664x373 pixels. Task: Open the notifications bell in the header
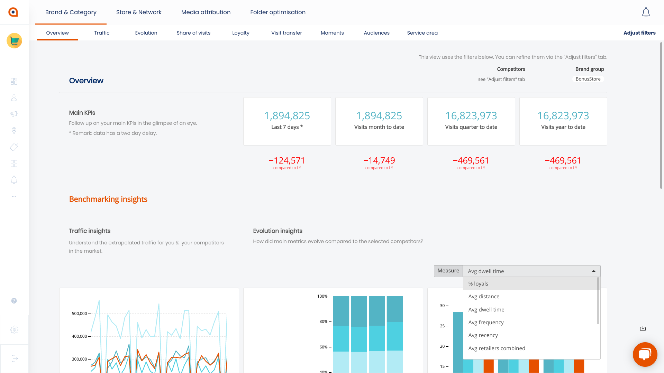646,12
